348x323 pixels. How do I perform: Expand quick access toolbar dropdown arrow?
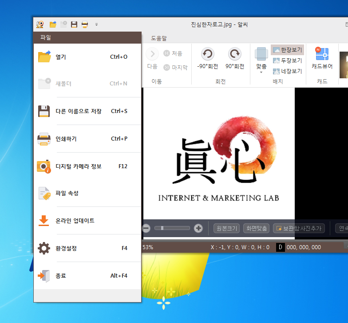pos(96,24)
